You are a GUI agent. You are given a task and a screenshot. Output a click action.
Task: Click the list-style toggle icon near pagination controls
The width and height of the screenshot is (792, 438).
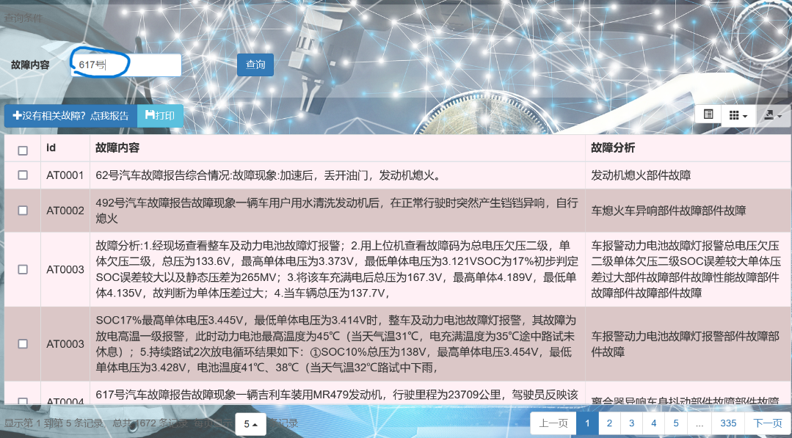click(x=708, y=114)
